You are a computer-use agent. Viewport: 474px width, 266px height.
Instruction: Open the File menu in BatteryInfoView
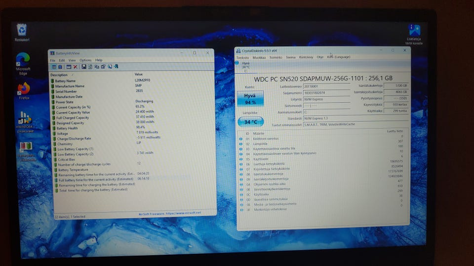click(x=53, y=60)
